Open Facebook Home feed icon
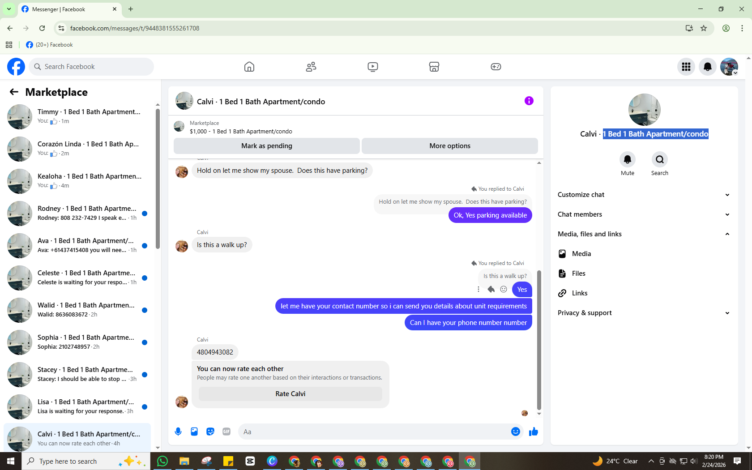752x470 pixels. click(249, 67)
